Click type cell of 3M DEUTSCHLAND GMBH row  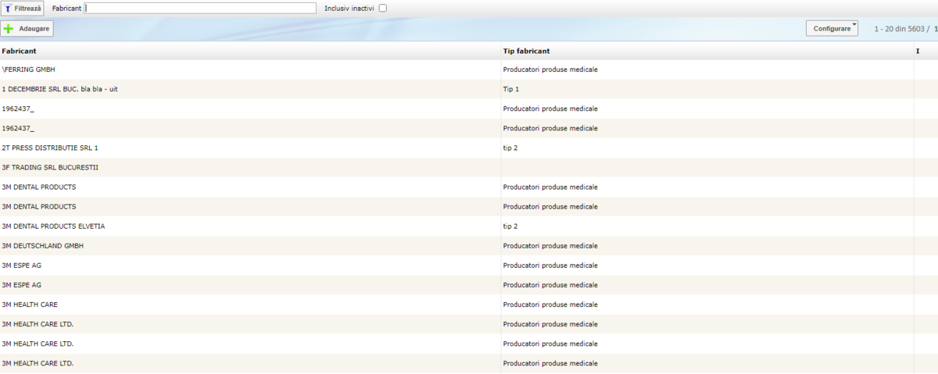click(550, 245)
